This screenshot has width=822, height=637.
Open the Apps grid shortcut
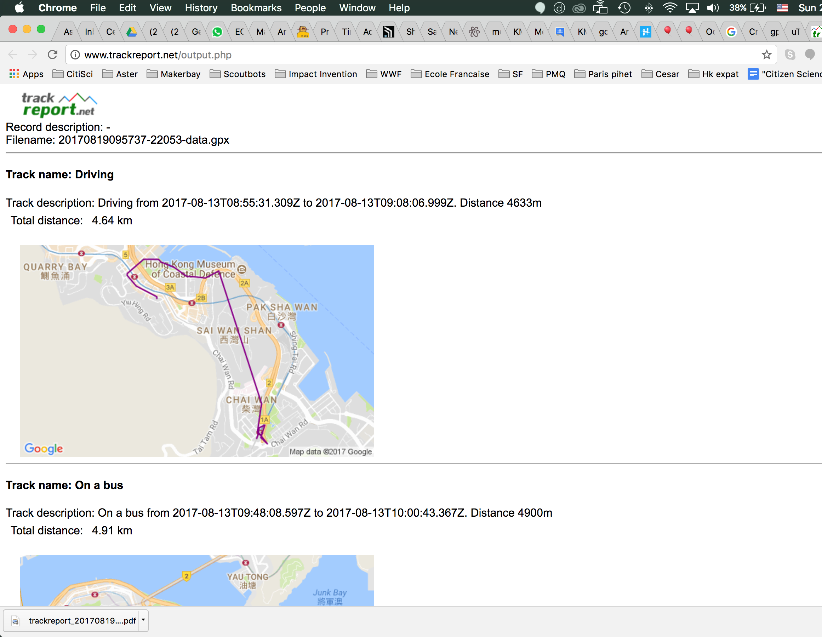click(x=26, y=74)
